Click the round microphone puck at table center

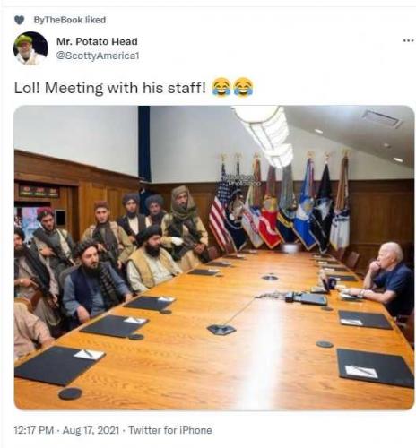coord(270,278)
